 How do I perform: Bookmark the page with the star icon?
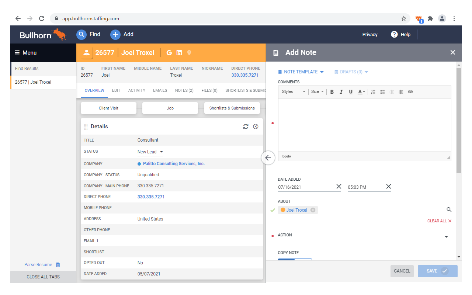404,18
